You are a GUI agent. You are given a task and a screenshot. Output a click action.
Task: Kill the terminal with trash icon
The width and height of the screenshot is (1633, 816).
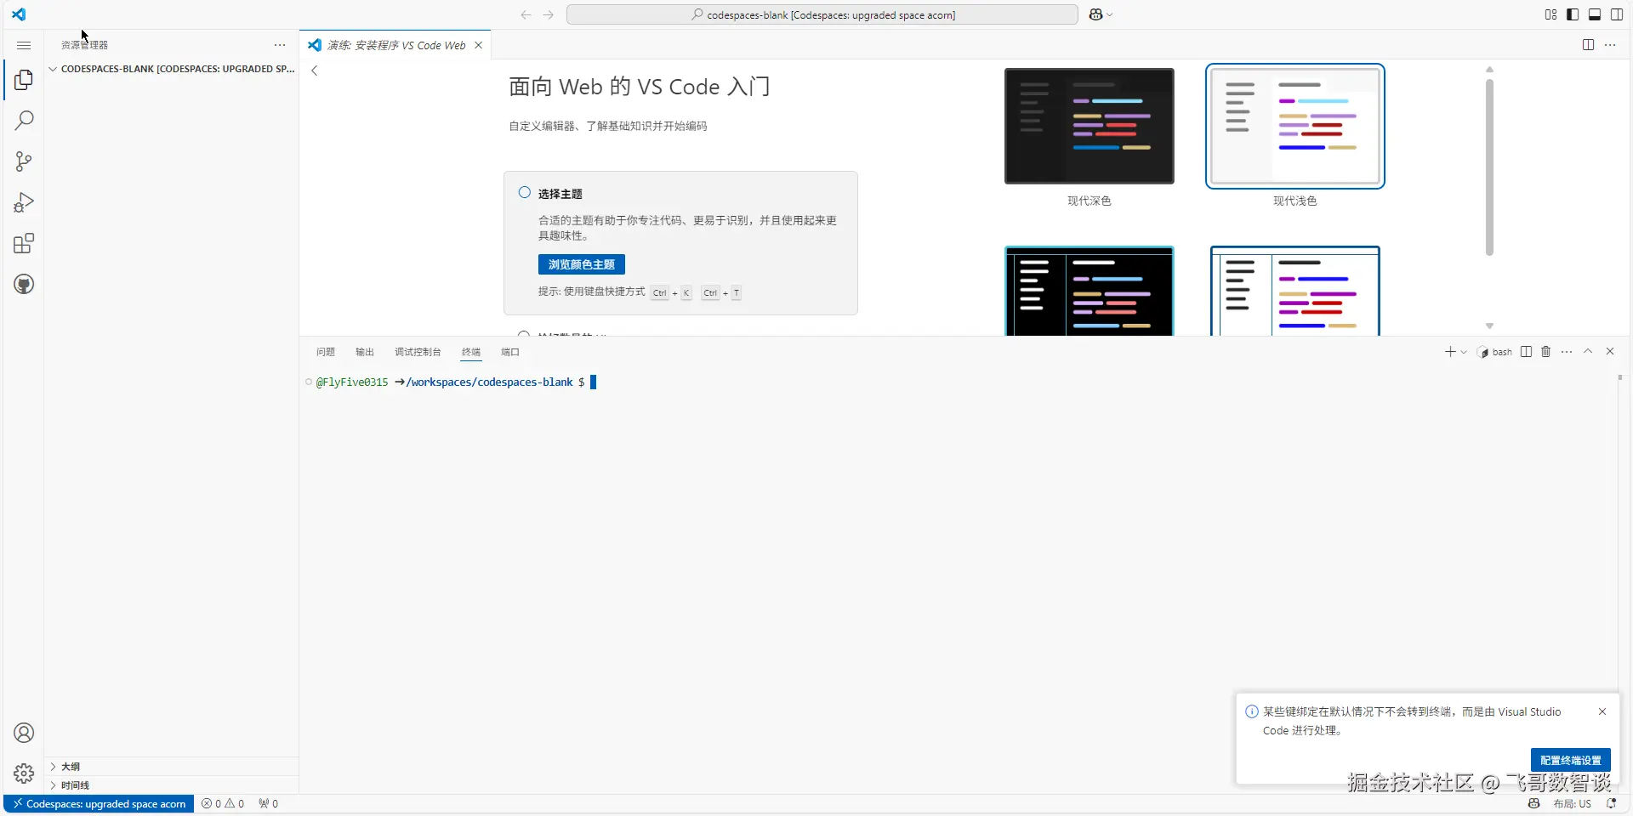point(1546,352)
